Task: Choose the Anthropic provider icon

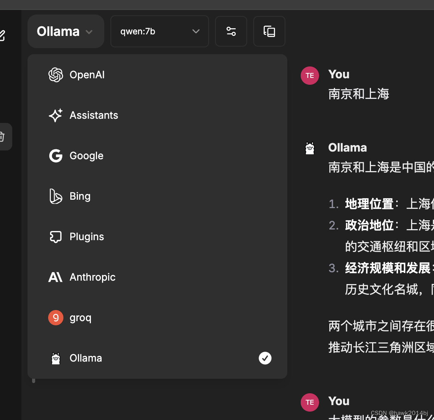Action: [56, 277]
